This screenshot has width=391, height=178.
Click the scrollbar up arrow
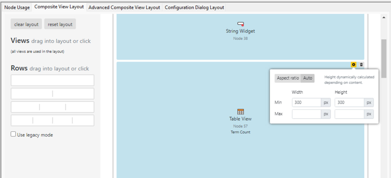click(384, 18)
